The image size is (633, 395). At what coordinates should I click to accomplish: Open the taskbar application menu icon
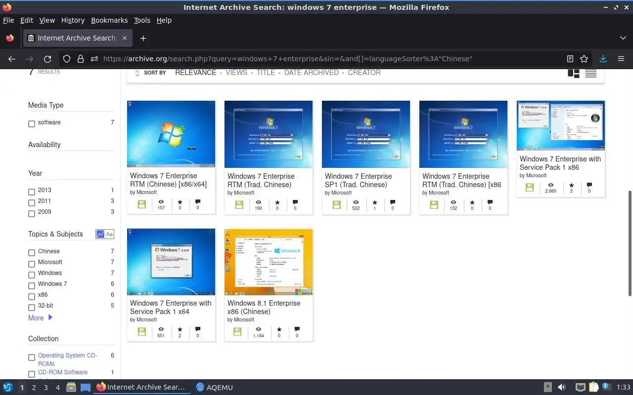(8, 388)
